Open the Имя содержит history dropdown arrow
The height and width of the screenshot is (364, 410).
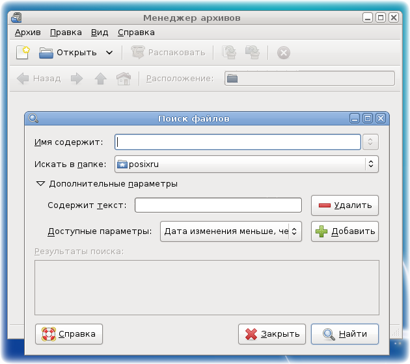pyautogui.click(x=370, y=142)
